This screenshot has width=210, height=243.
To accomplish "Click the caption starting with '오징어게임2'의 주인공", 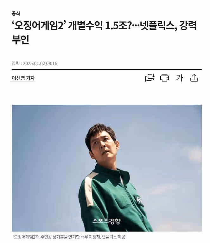I will (x=69, y=237).
